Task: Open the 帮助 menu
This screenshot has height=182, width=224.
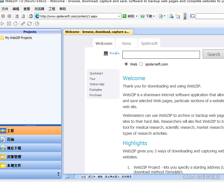Action: pos(63,9)
